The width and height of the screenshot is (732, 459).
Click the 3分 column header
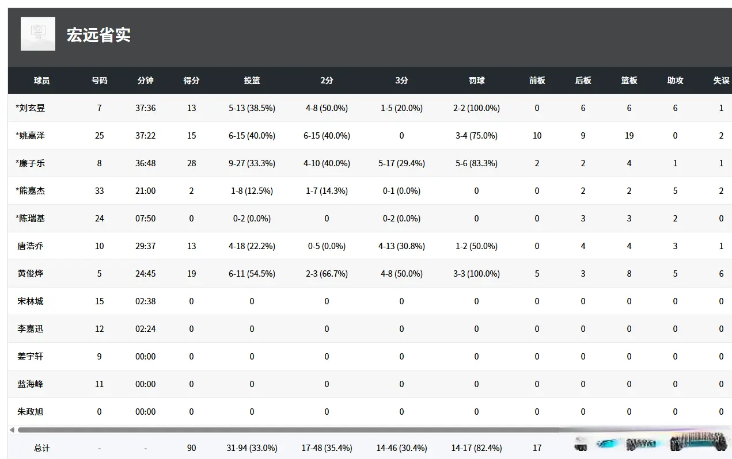point(401,81)
